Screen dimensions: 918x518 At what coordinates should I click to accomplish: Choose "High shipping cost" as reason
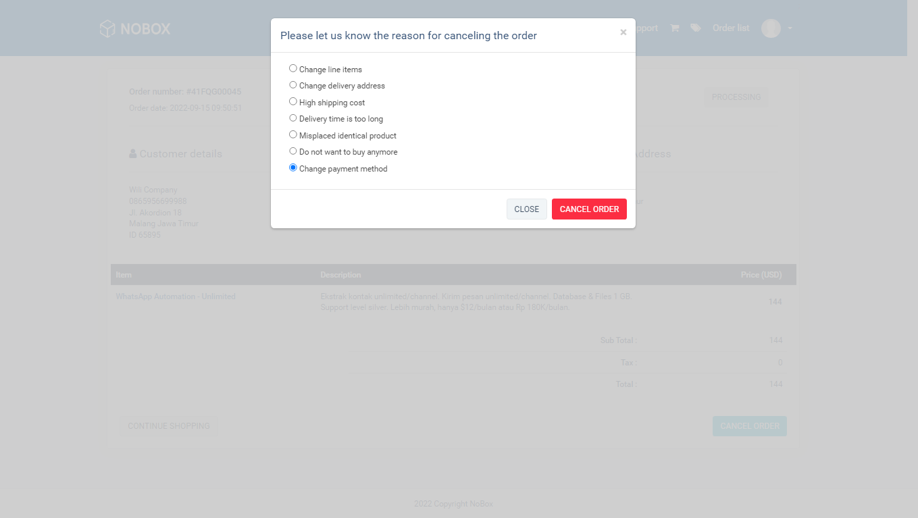pyautogui.click(x=293, y=101)
